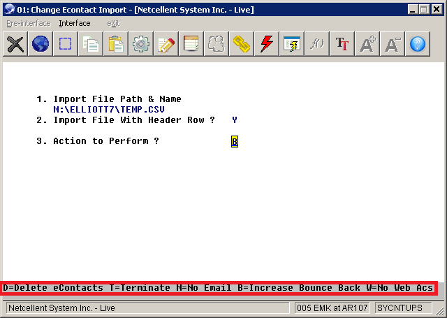Click the red lightning bolt icon
Screen dimensions: 447x318
[x=267, y=44]
